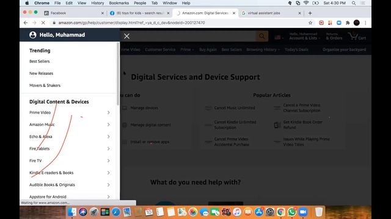391x219 pixels.
Task: Open New Releases in the side menu
Action: (41, 73)
